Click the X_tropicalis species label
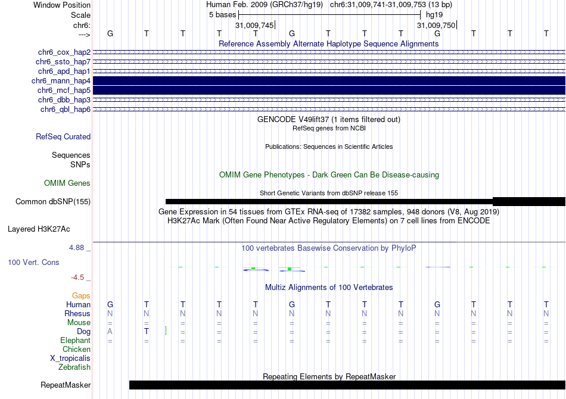Image resolution: width=566 pixels, height=399 pixels. point(70,359)
